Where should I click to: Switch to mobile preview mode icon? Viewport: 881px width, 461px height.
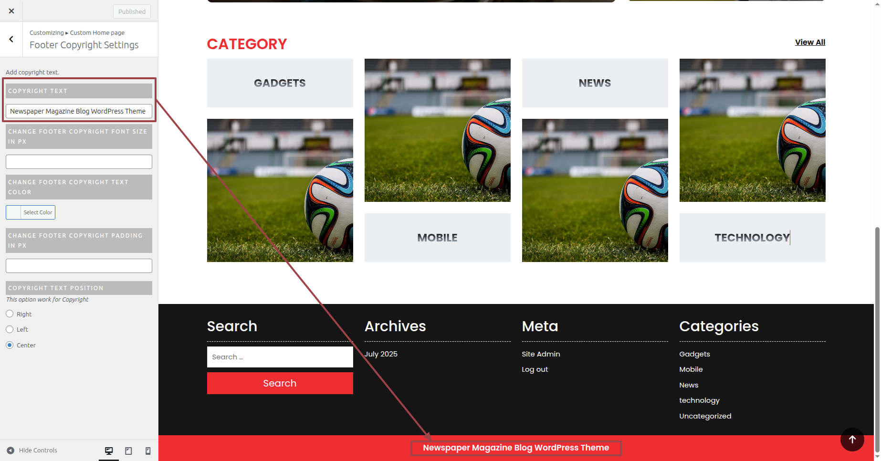(x=148, y=451)
